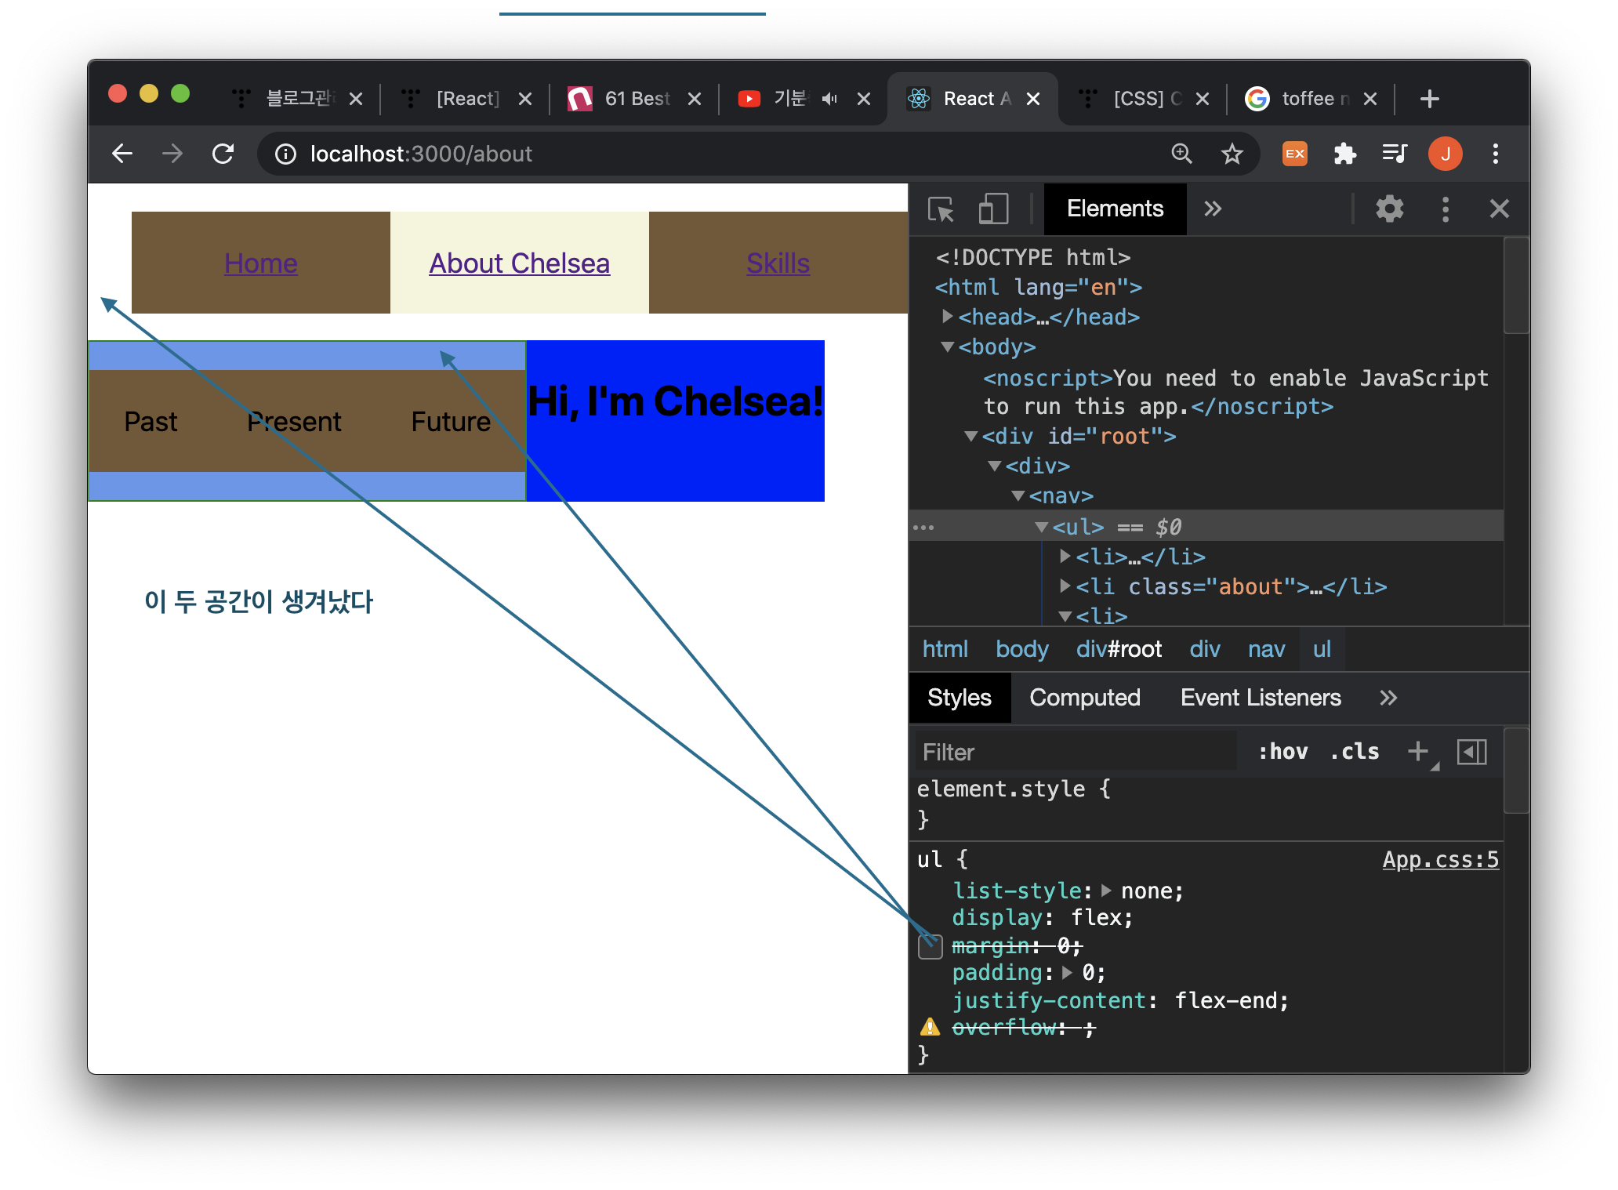This screenshot has height=1190, width=1618.
Task: Open App.css:5 source link
Action: tap(1440, 860)
